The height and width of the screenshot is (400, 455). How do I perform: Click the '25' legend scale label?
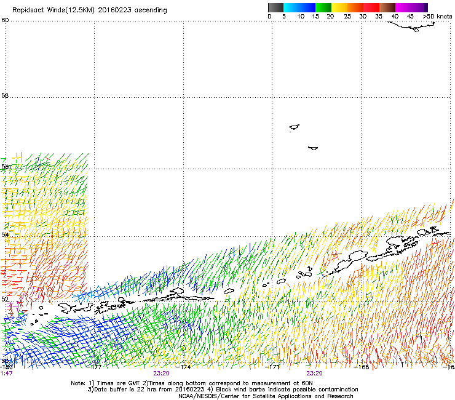[347, 17]
